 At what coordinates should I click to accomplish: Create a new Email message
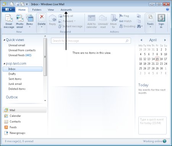click(x=9, y=21)
